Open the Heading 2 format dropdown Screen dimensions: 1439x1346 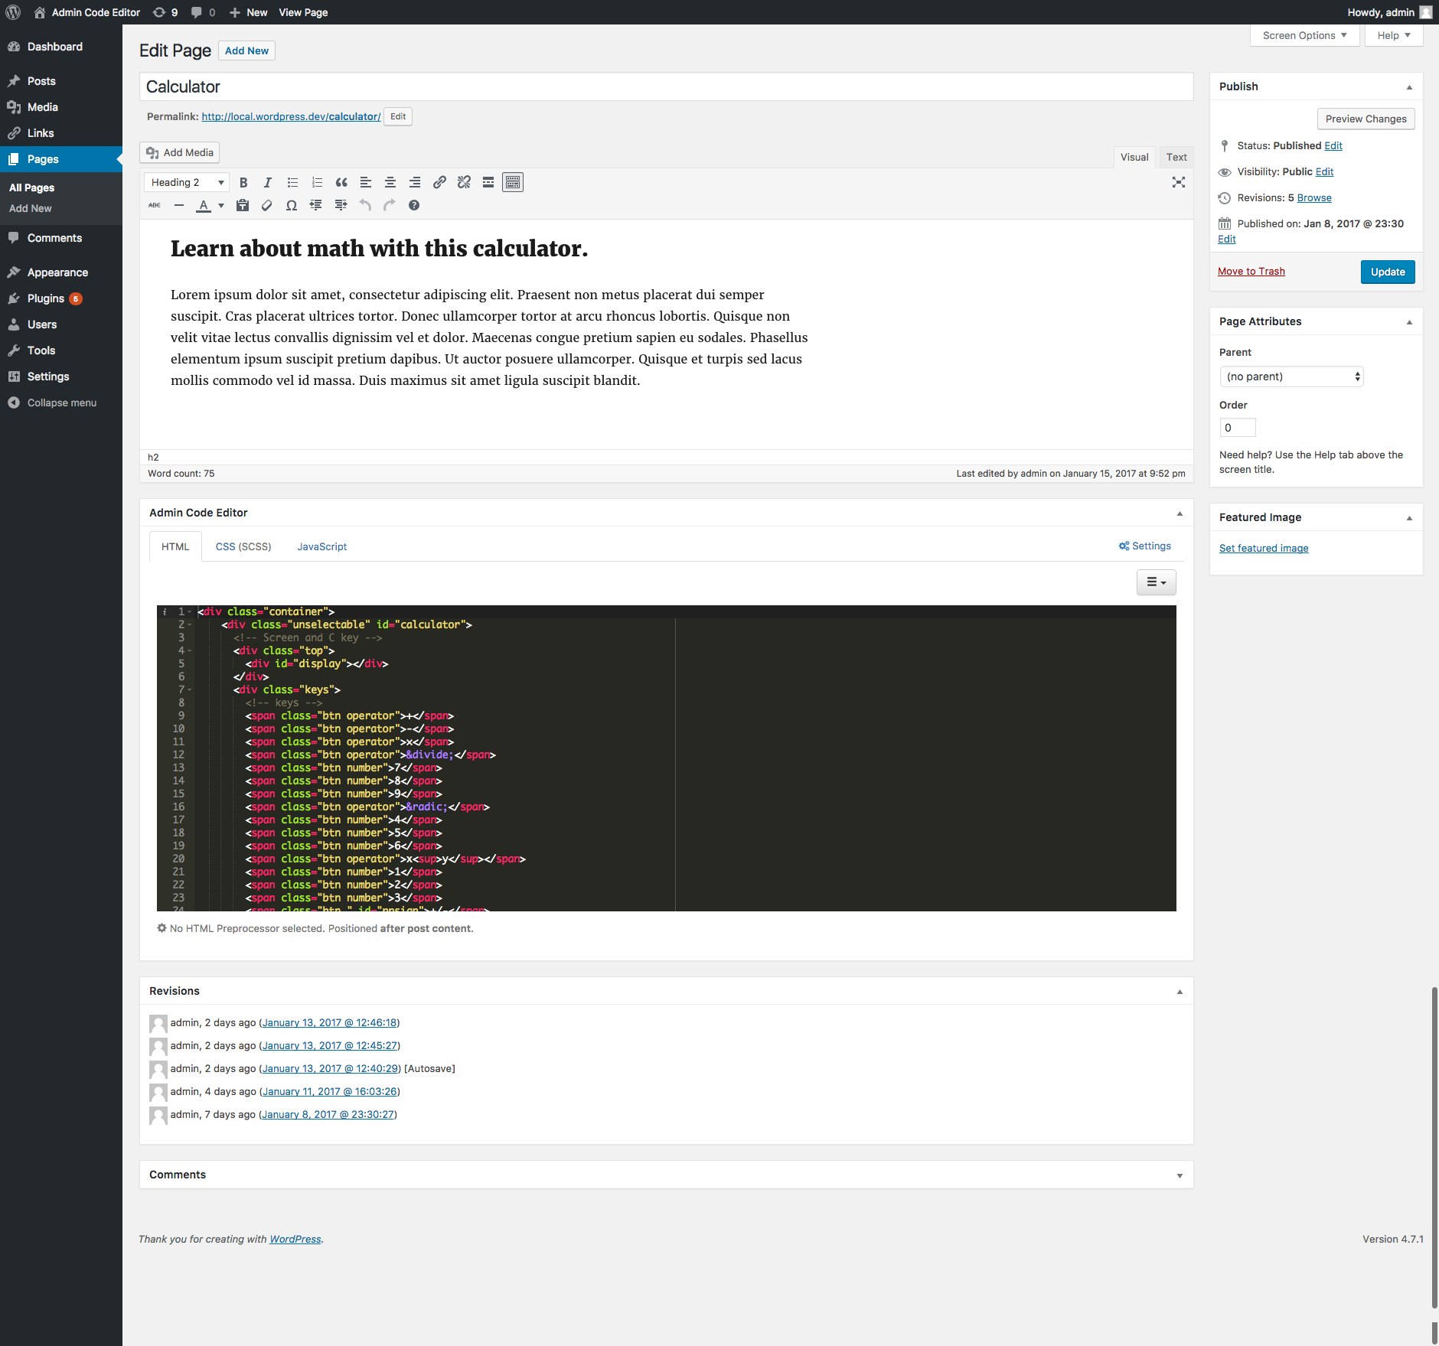(x=186, y=182)
